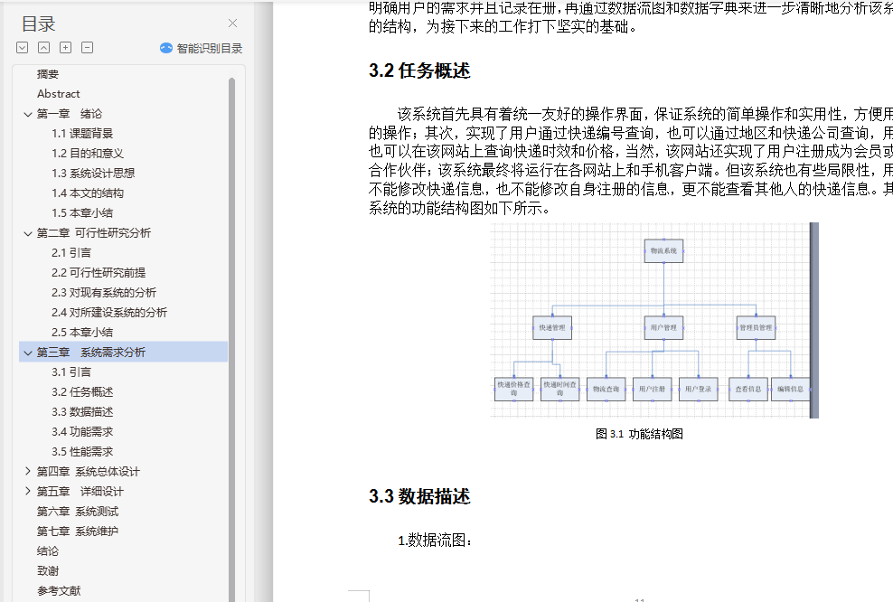The width and height of the screenshot is (893, 602).
Task: Open the 致谢 outline entry
Action: [x=48, y=571]
